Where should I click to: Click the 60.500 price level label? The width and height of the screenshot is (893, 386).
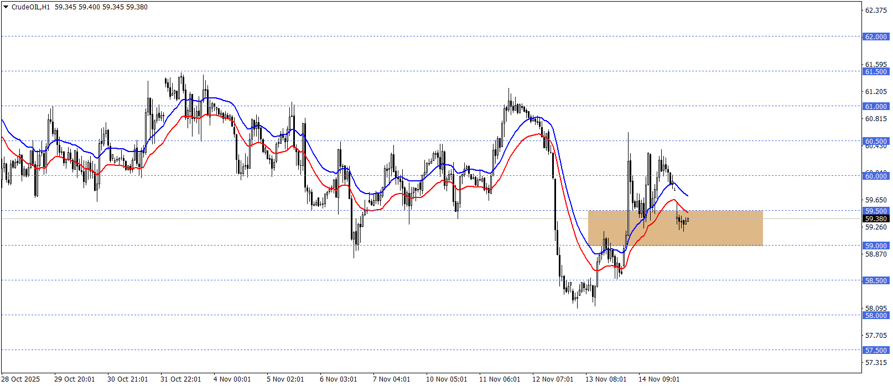click(875, 141)
